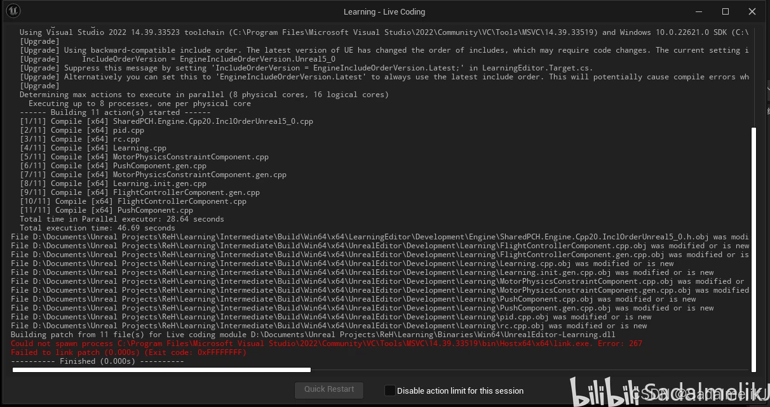Click the File line for FlightControllerComponent.cpp.obj
The height and width of the screenshot is (407, 770).
coord(380,246)
